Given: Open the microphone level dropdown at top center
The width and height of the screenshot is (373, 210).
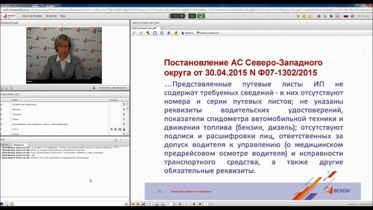Looking at the screenshot, I should [182, 16].
